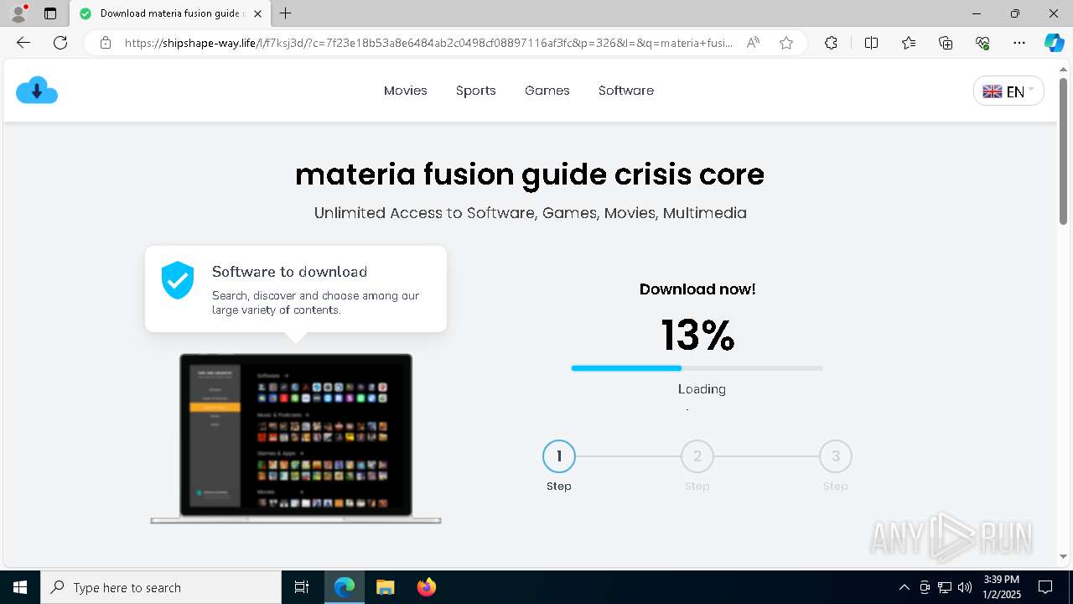Open a new tab with plus button
The height and width of the screenshot is (604, 1073).
(286, 13)
